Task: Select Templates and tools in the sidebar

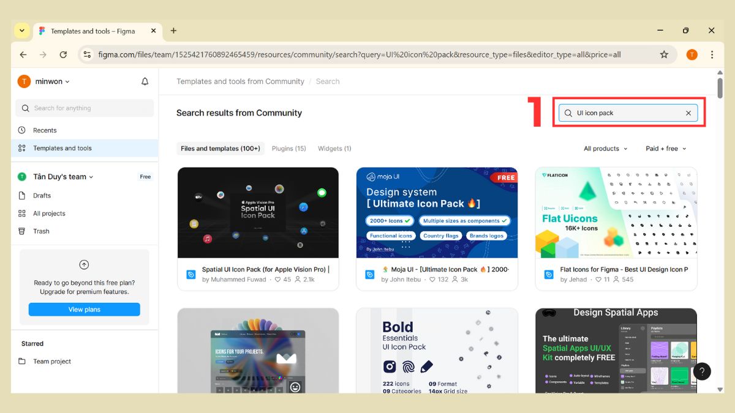Action: [x=85, y=148]
